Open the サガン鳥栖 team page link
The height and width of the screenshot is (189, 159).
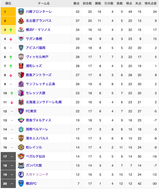click(x=34, y=39)
